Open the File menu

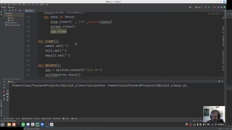[1, 5]
